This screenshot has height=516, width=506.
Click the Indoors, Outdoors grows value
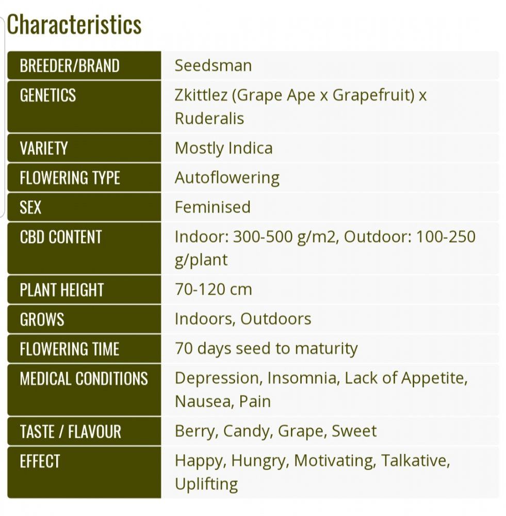[243, 319]
